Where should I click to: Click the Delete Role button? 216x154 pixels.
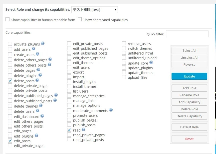(x=189, y=109)
